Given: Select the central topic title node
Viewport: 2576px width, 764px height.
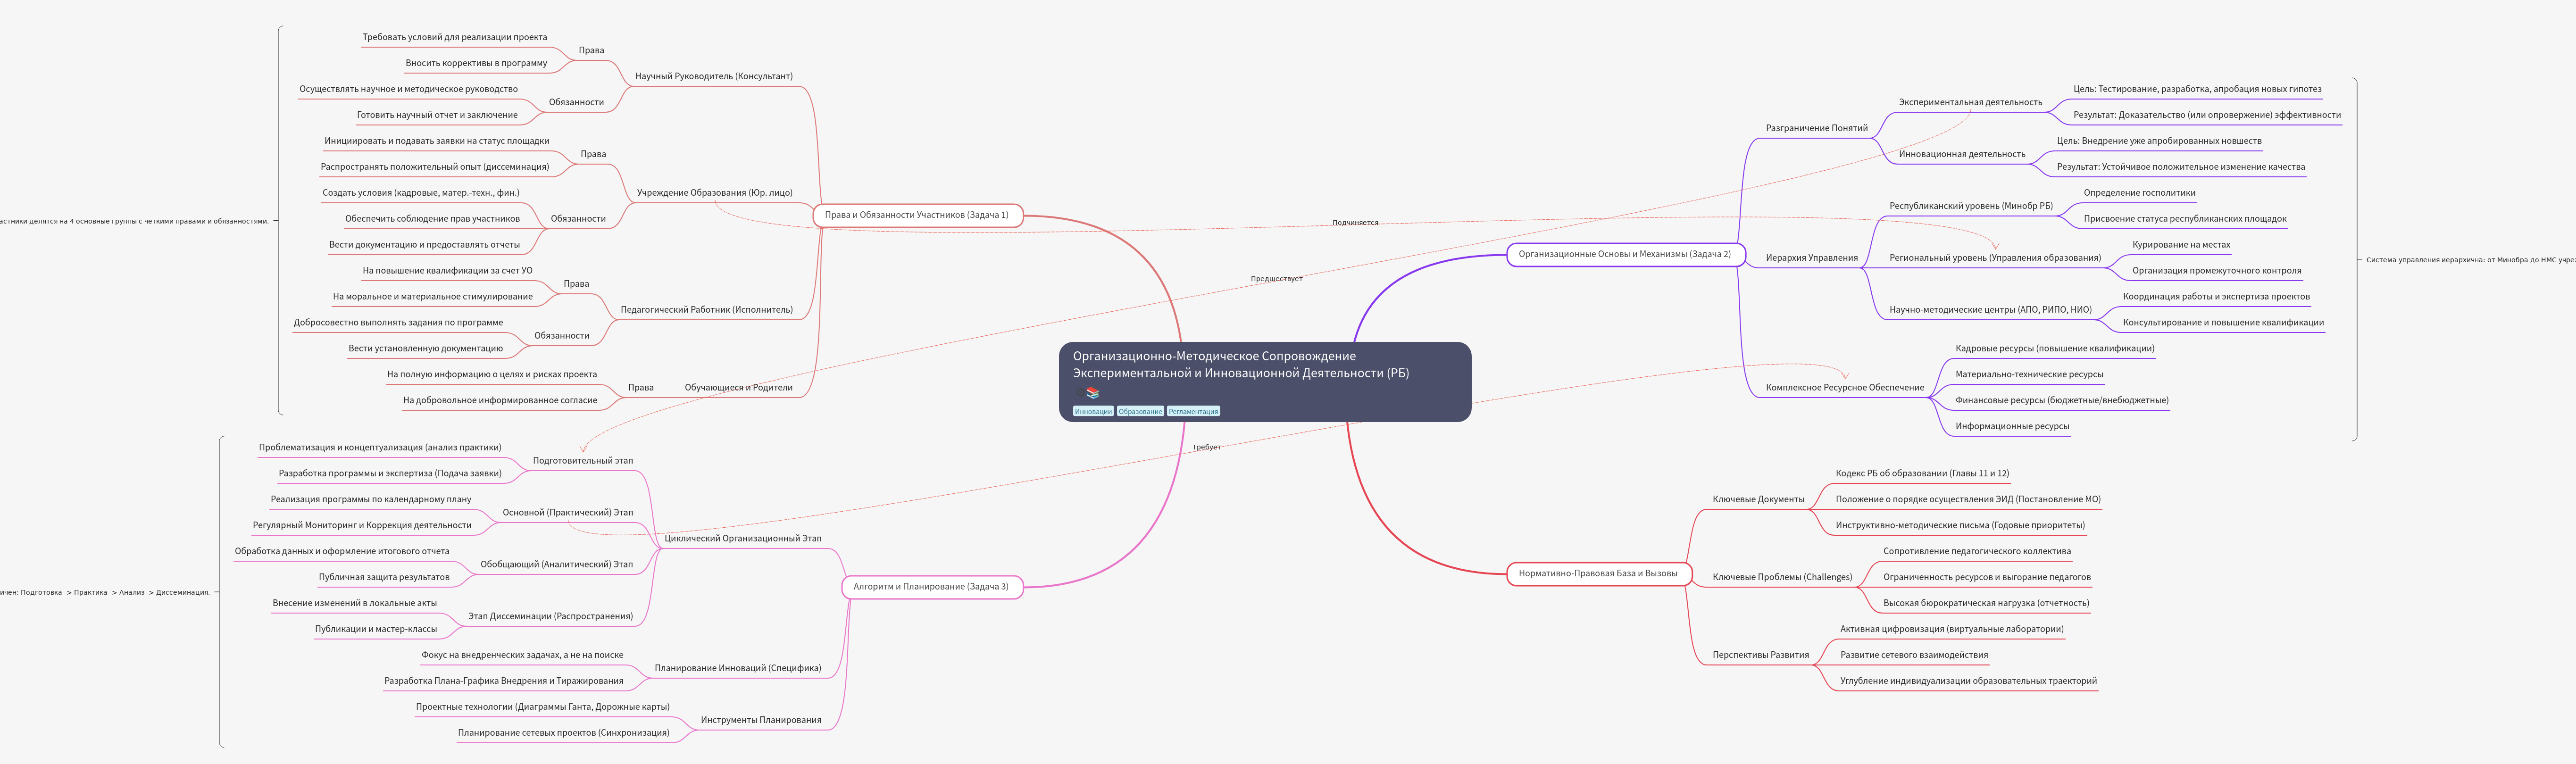Looking at the screenshot, I should 1240,364.
